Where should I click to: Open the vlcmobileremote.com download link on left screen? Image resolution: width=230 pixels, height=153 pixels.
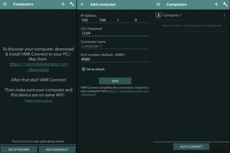pyautogui.click(x=39, y=67)
